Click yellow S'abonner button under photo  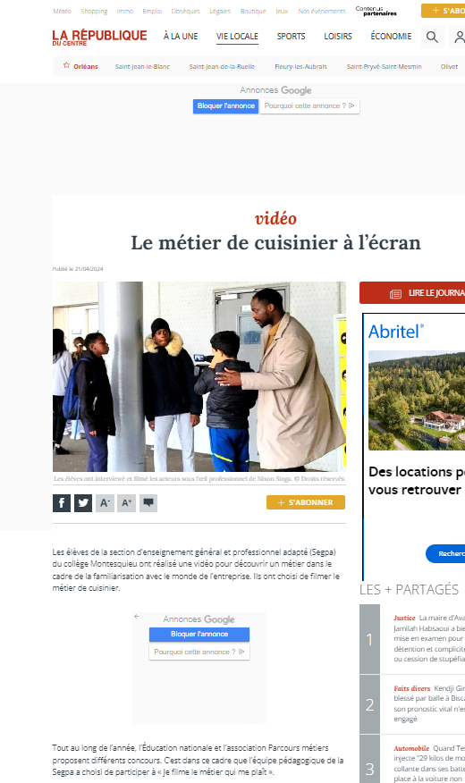306,502
